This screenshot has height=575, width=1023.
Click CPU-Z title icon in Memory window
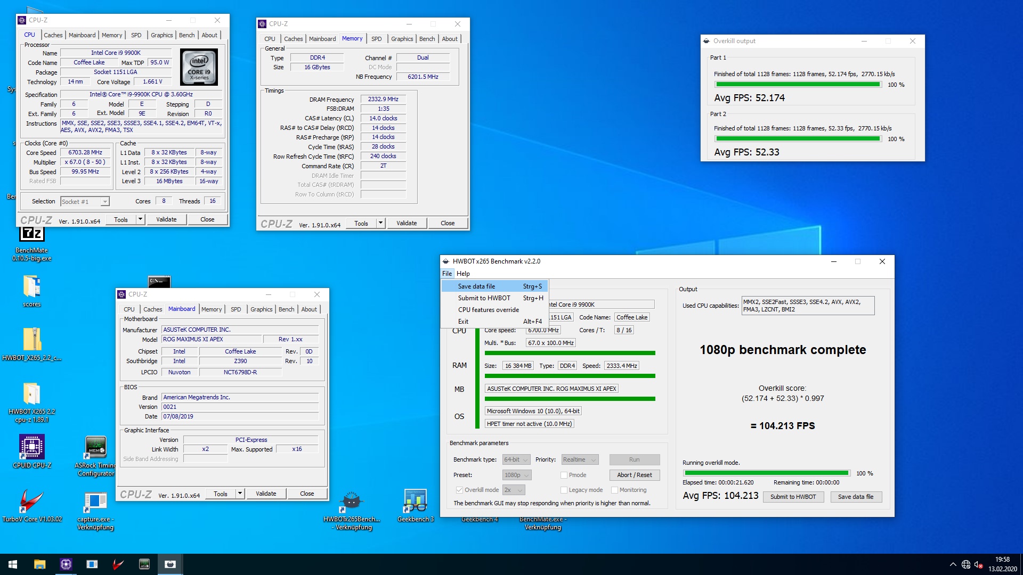[262, 24]
